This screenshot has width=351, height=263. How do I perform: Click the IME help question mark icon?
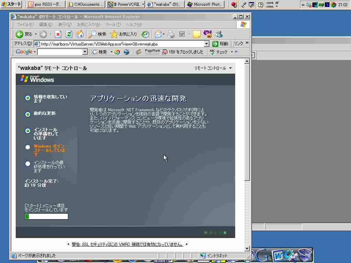tap(261, 4)
